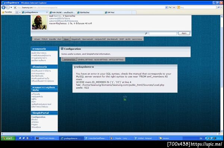This screenshot has height=148, width=224.
Task: Select the GENERAL SETTINGS tab
Action: 85,60
